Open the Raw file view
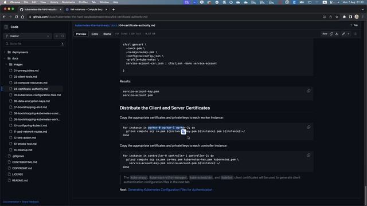 click(x=325, y=34)
